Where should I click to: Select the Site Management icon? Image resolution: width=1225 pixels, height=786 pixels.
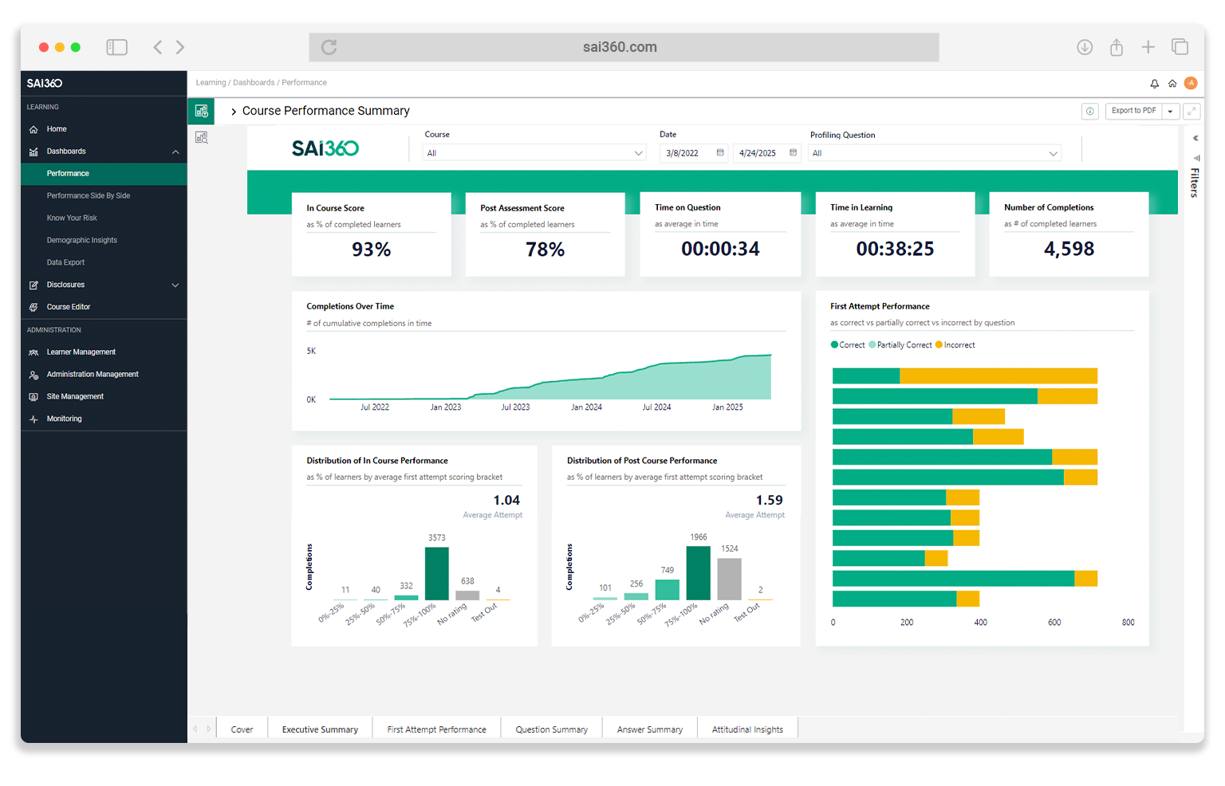point(33,396)
